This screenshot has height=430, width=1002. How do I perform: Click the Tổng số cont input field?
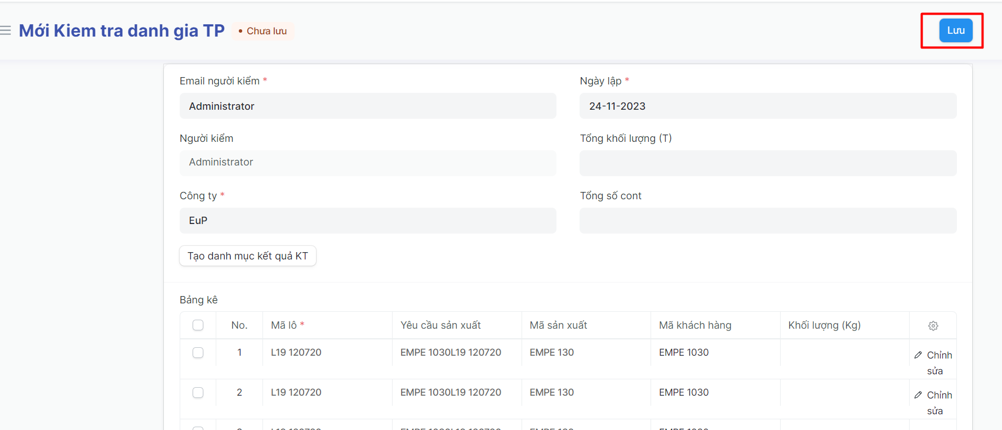coord(767,221)
